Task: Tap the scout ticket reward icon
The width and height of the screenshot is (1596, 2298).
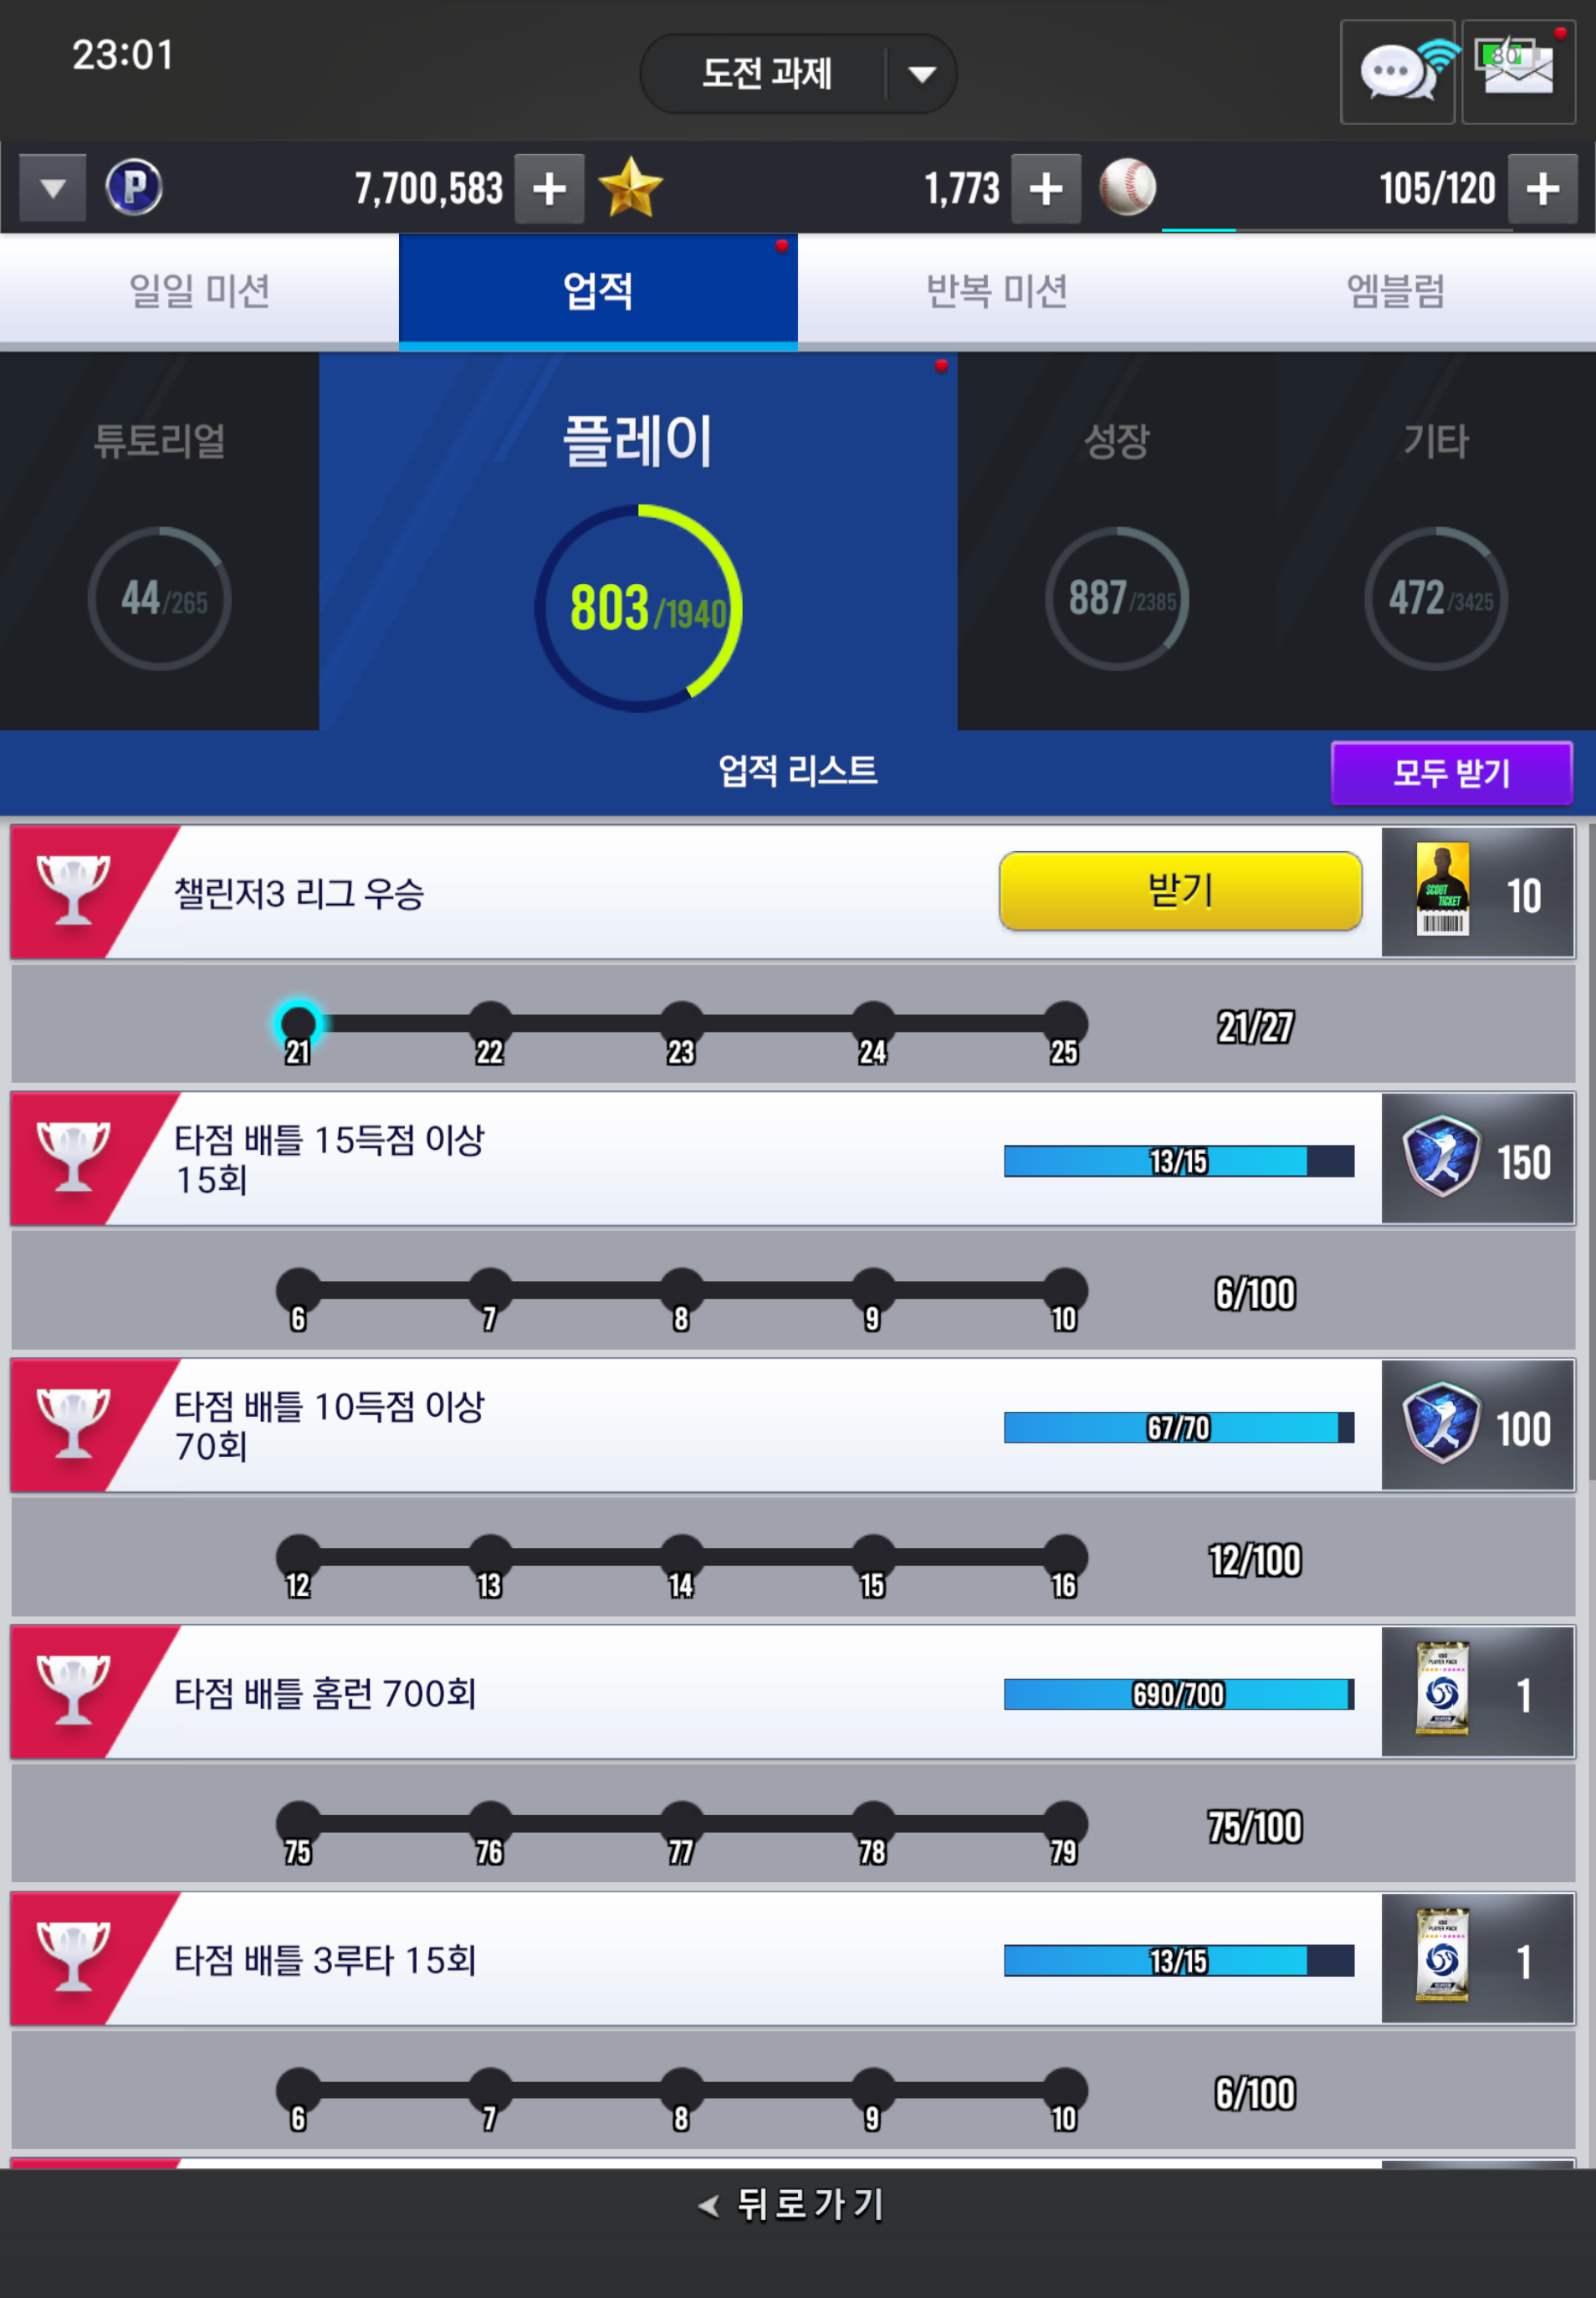Action: (1442, 890)
